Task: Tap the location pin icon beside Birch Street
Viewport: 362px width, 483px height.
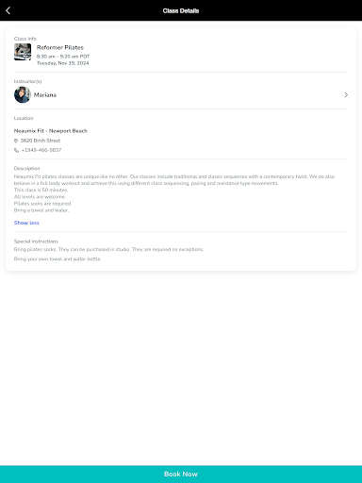Action: click(16, 141)
